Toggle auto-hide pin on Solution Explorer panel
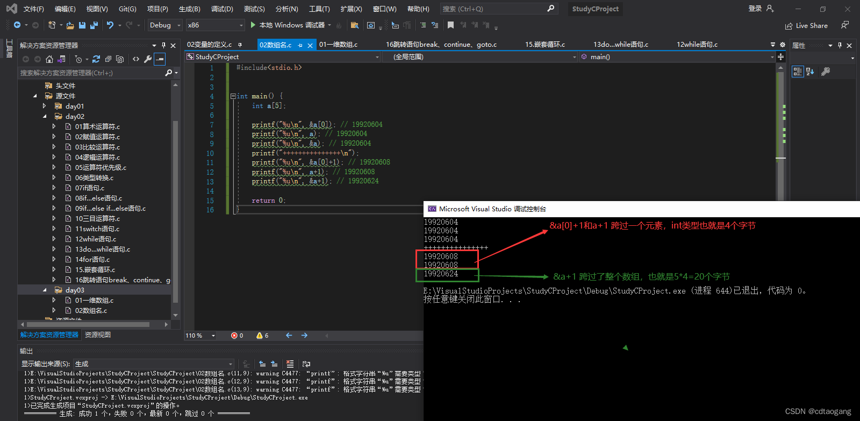Image resolution: width=860 pixels, height=421 pixels. [163, 46]
